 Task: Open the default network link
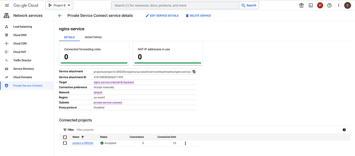(98, 92)
